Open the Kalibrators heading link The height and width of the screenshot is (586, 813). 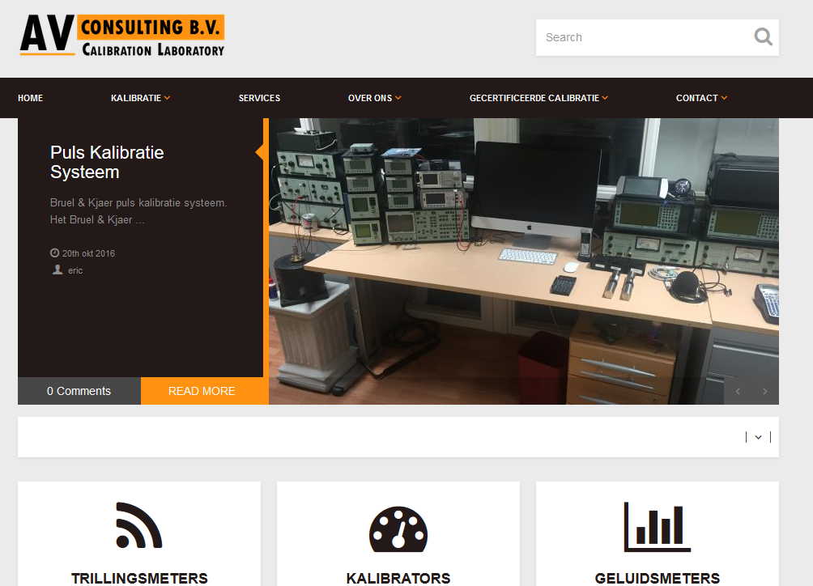(x=398, y=578)
